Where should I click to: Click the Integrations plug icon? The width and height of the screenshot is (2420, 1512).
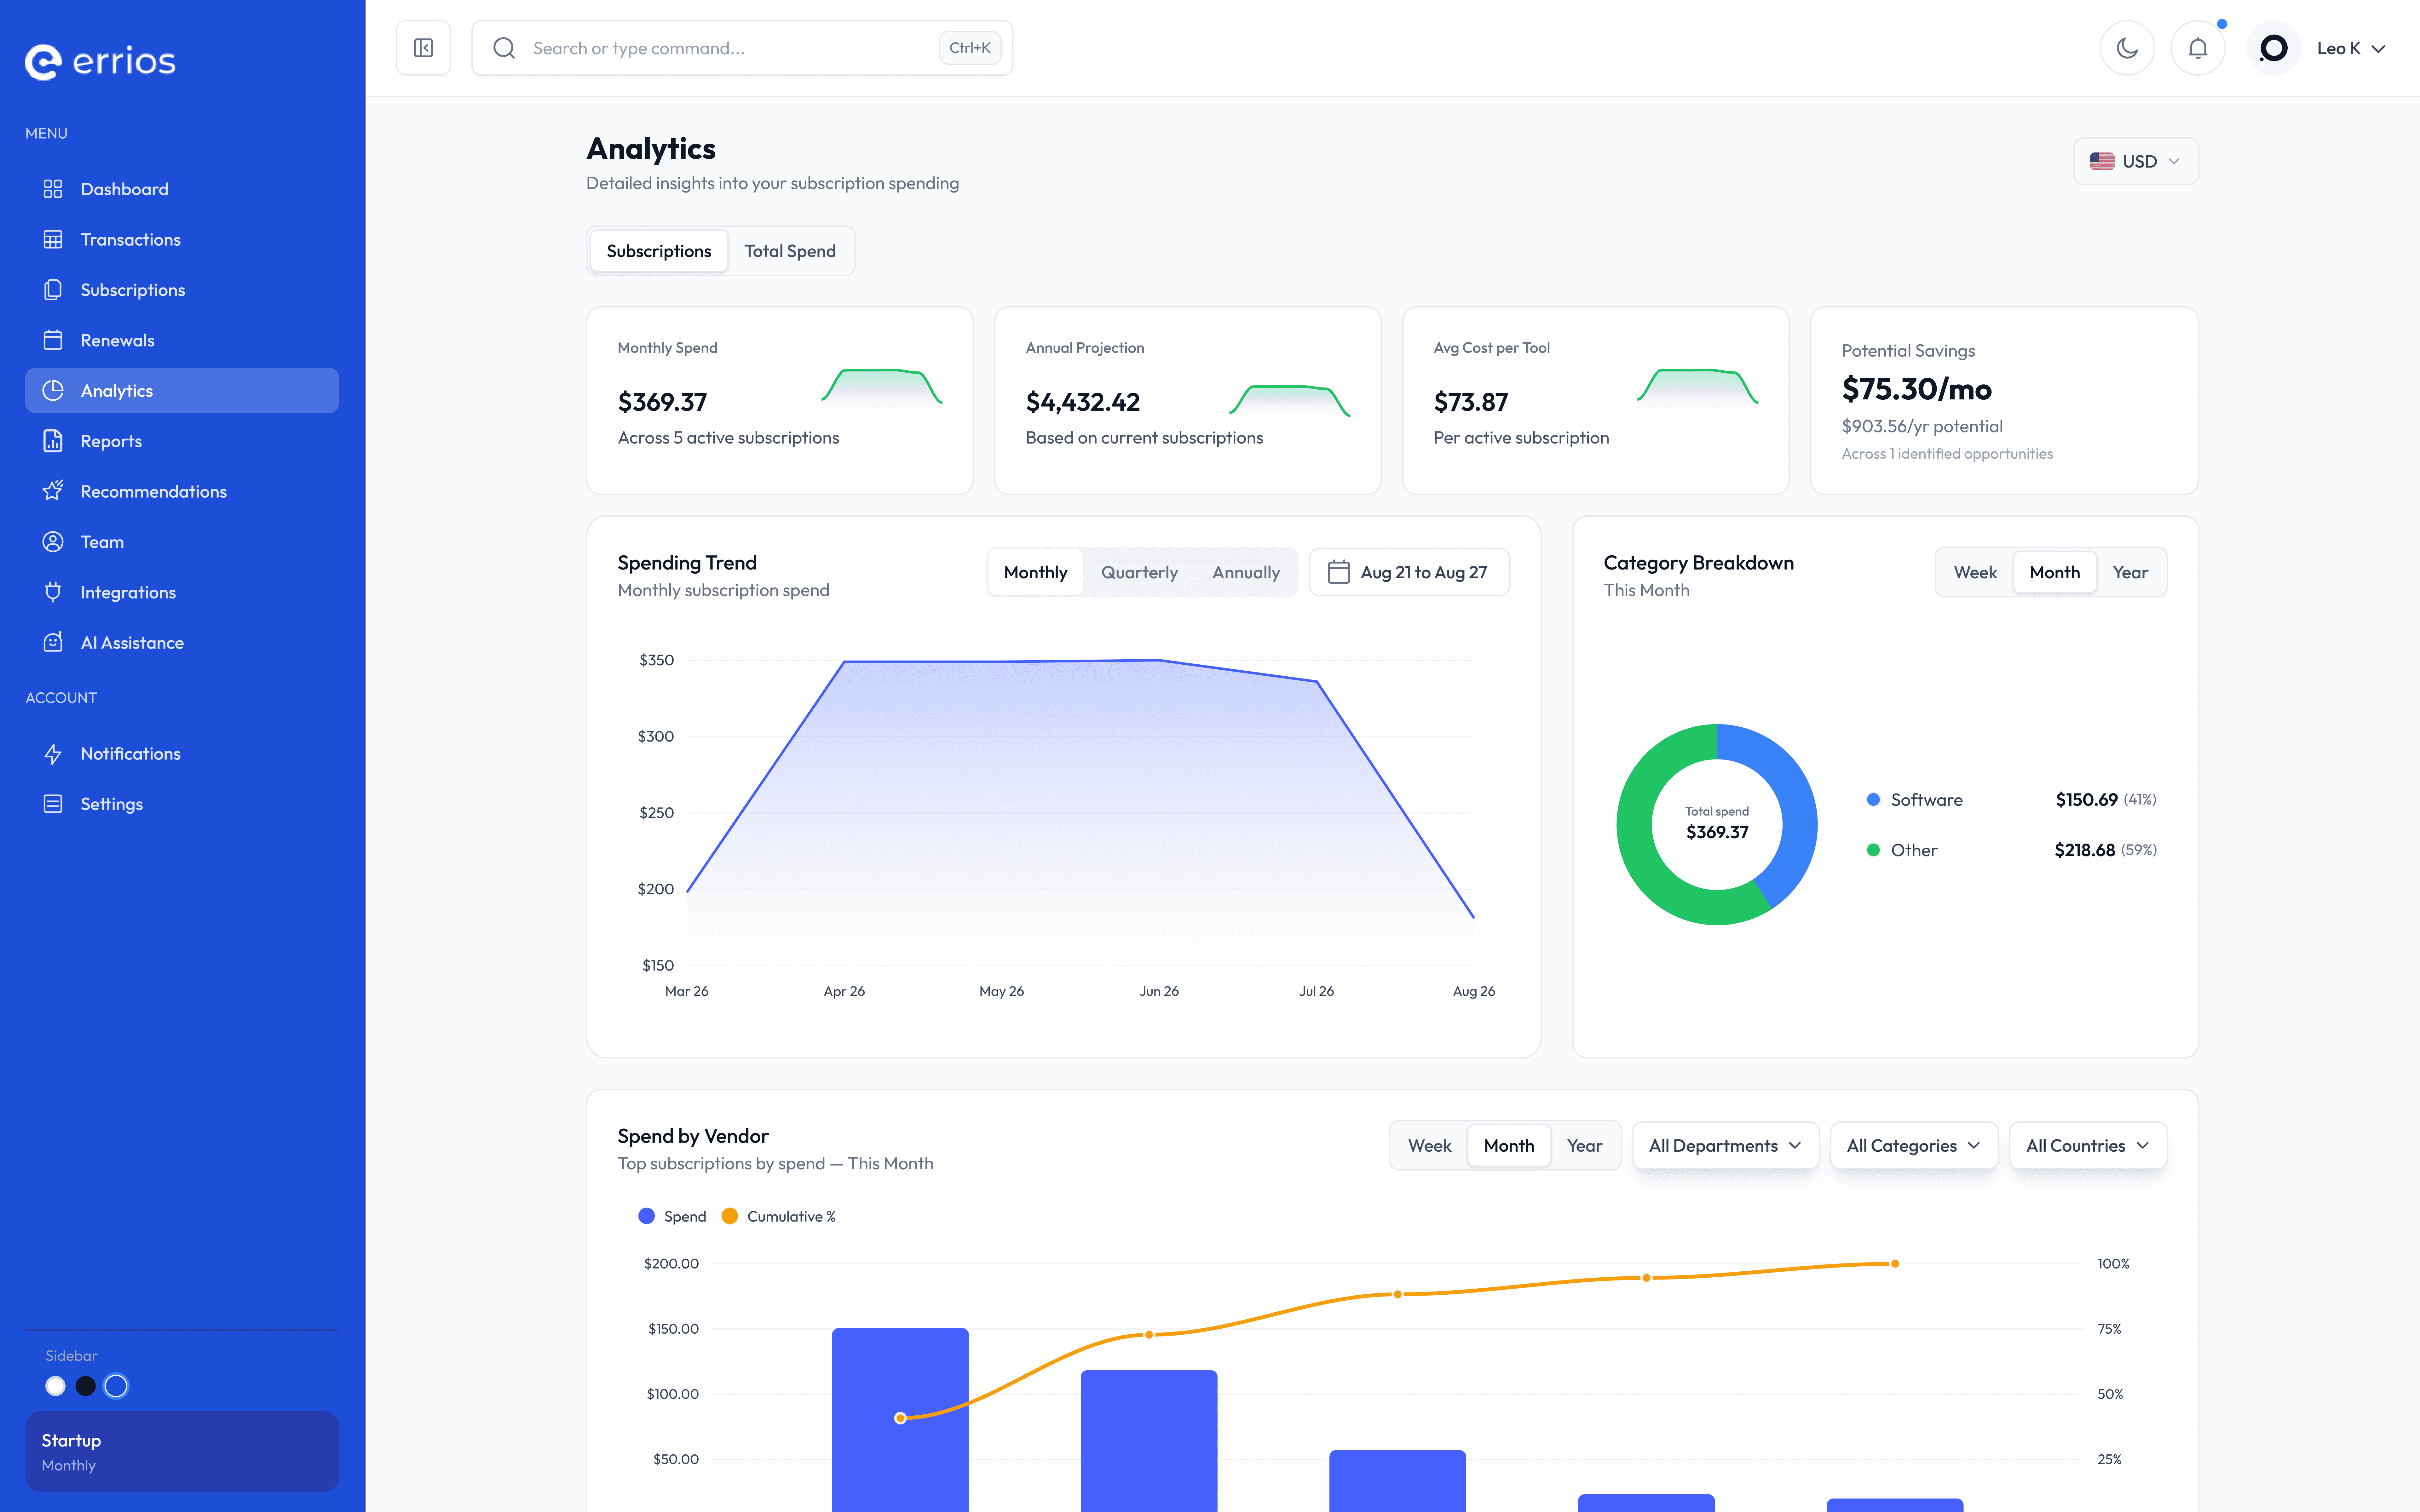pyautogui.click(x=53, y=592)
